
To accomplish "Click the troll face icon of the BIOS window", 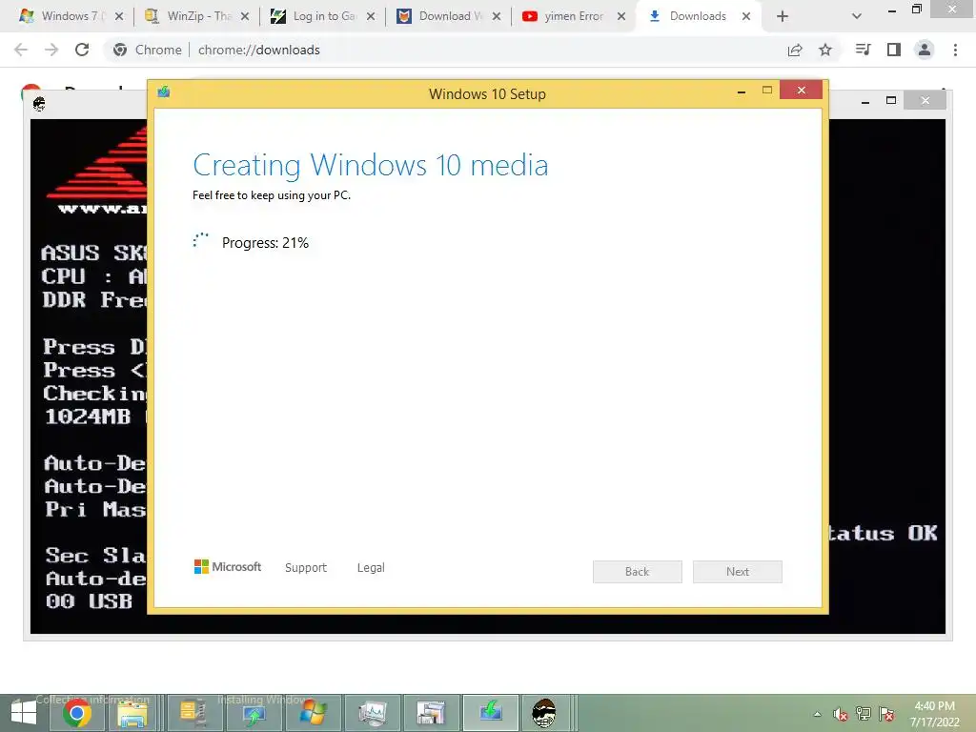I will pyautogui.click(x=39, y=103).
